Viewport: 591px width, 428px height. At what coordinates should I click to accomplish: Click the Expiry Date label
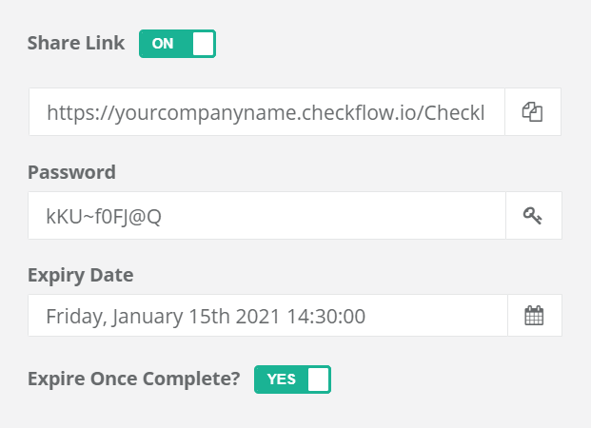click(80, 276)
